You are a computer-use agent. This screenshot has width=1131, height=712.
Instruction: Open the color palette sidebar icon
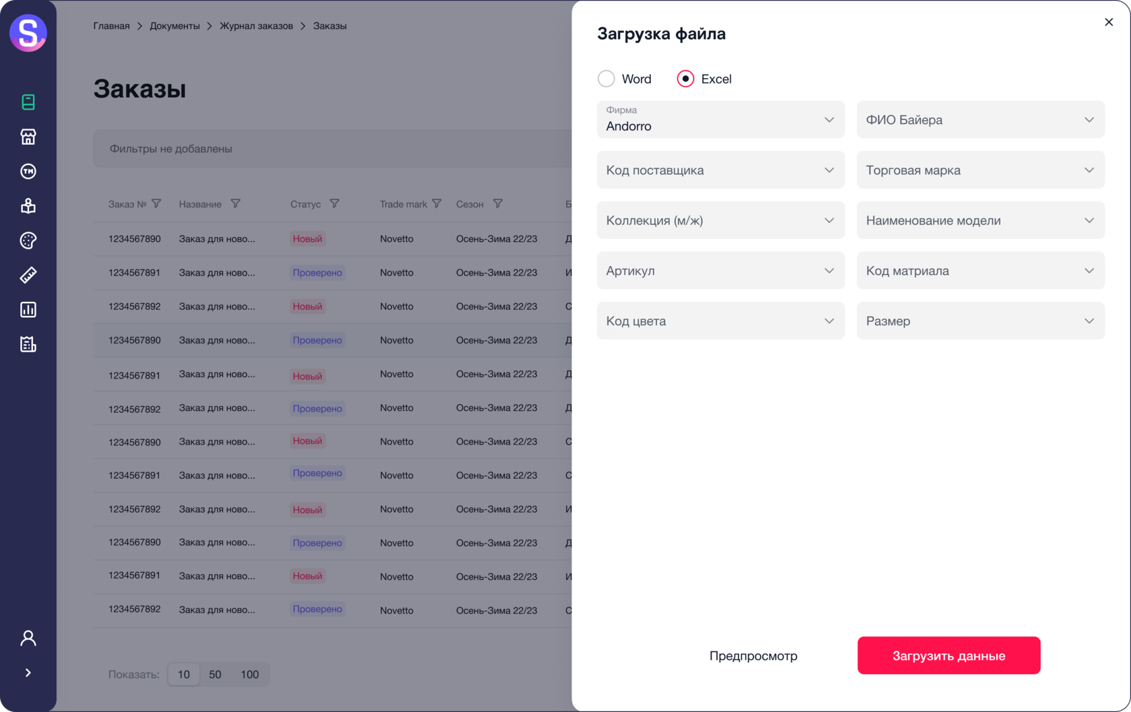point(28,240)
